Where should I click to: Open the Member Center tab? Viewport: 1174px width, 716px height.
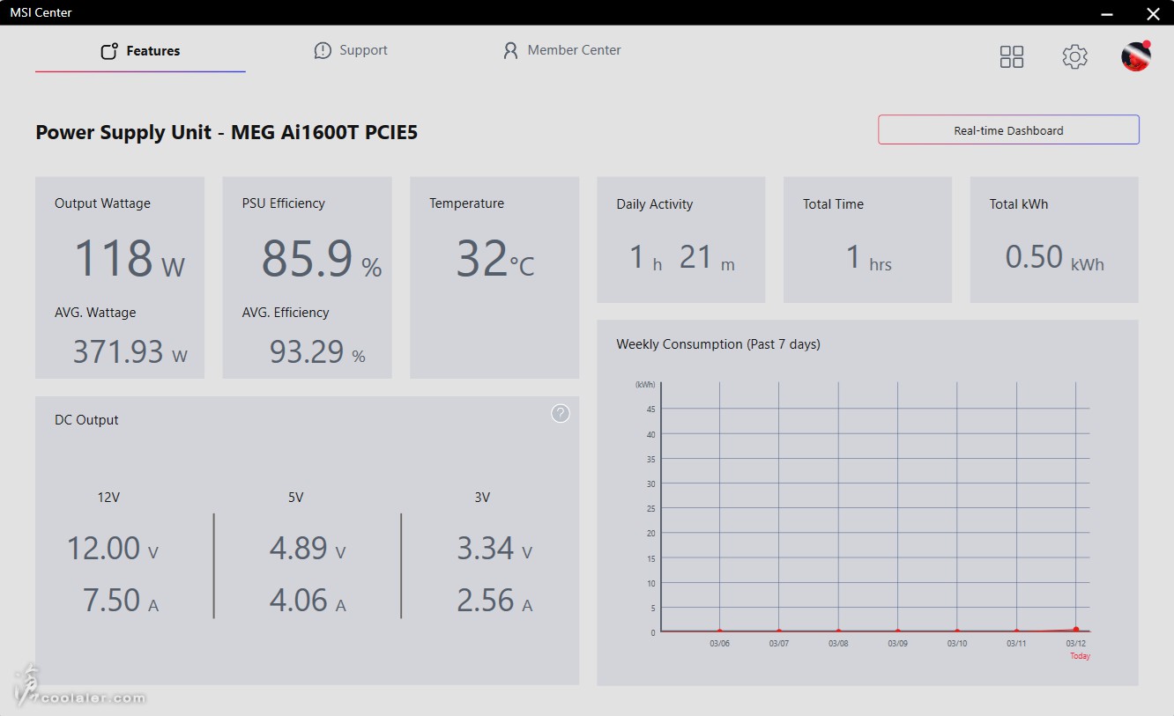pyautogui.click(x=561, y=50)
